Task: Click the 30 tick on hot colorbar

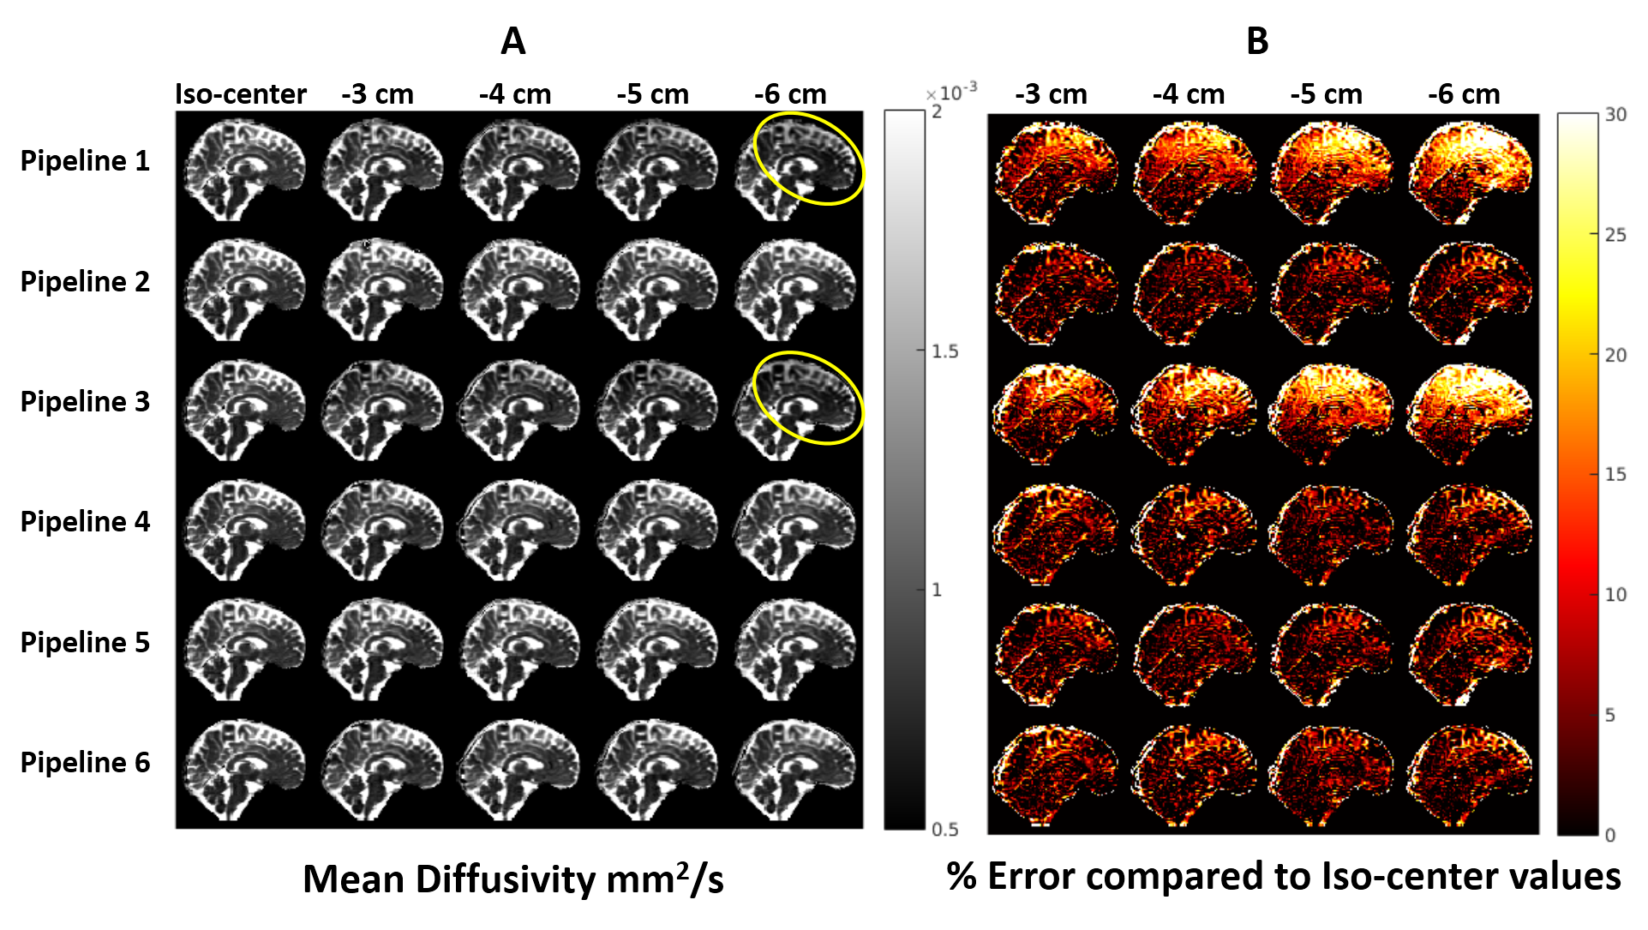Action: [1615, 115]
